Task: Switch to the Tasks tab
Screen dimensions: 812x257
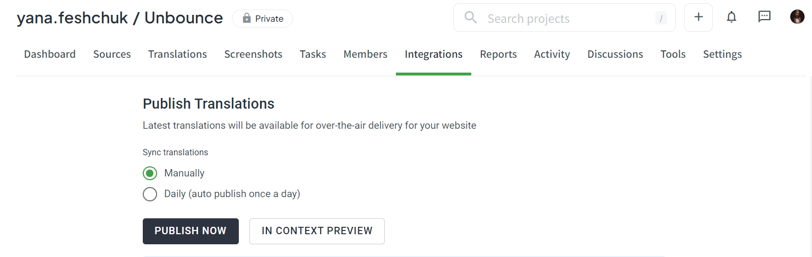Action: pos(313,54)
